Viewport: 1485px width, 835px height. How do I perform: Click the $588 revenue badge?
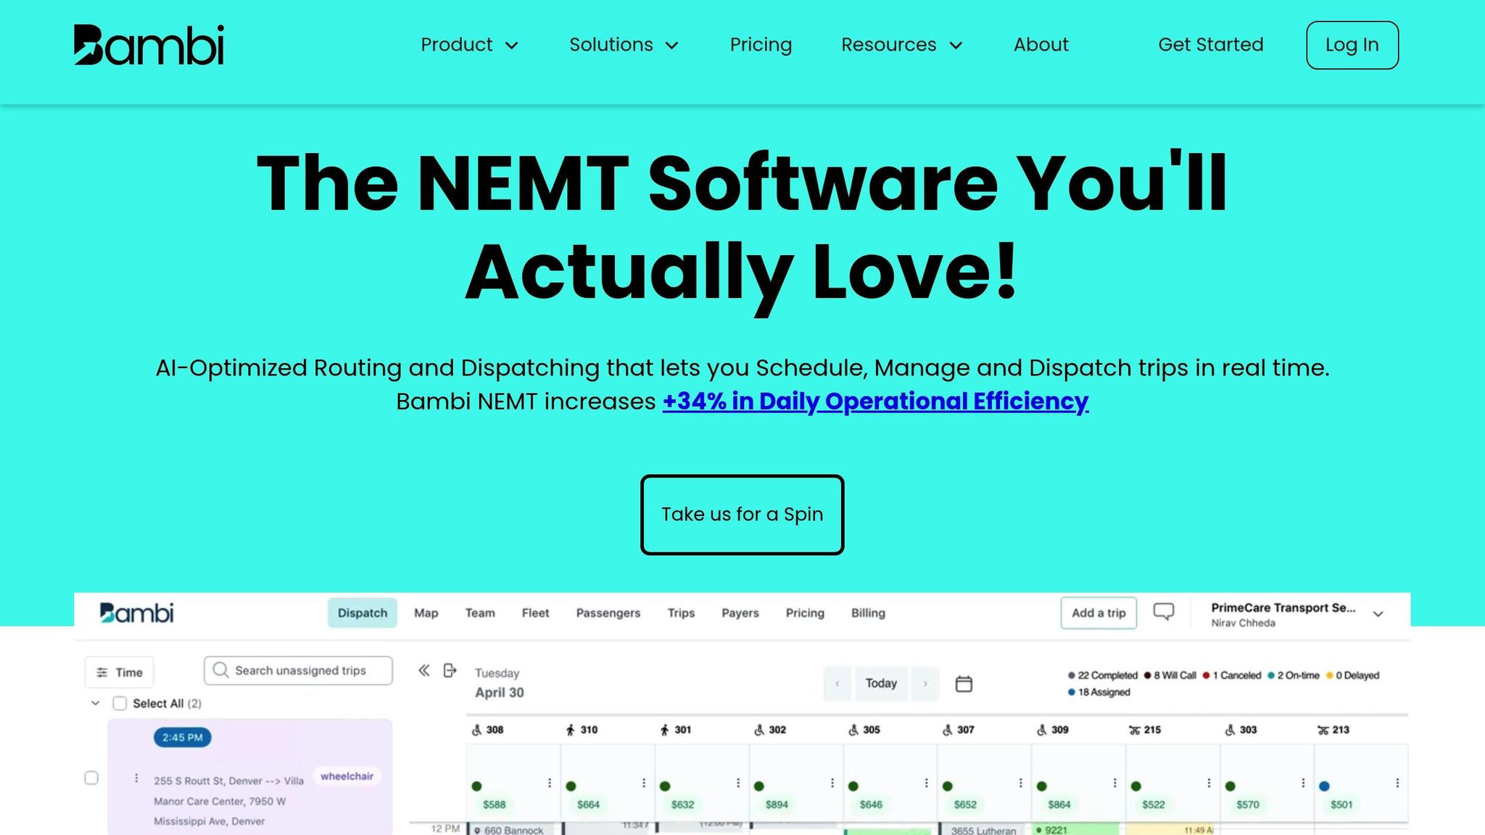pyautogui.click(x=495, y=805)
